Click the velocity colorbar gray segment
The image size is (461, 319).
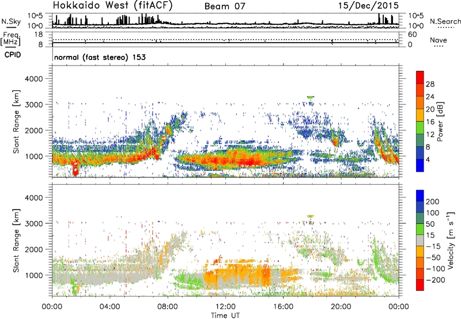point(420,241)
